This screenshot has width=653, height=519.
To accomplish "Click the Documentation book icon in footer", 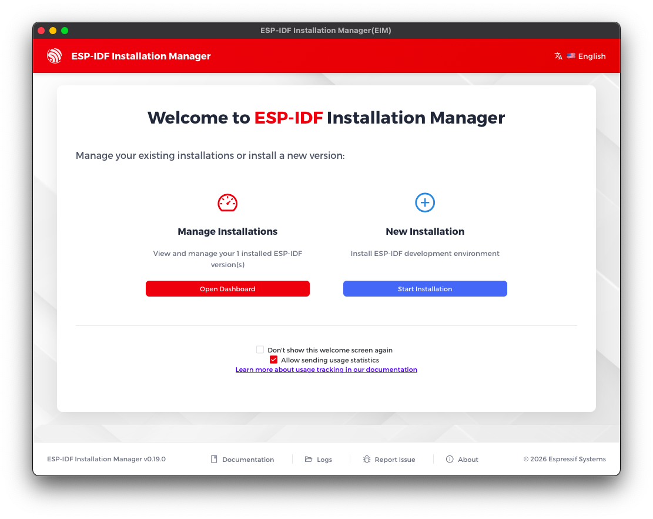I will point(214,459).
